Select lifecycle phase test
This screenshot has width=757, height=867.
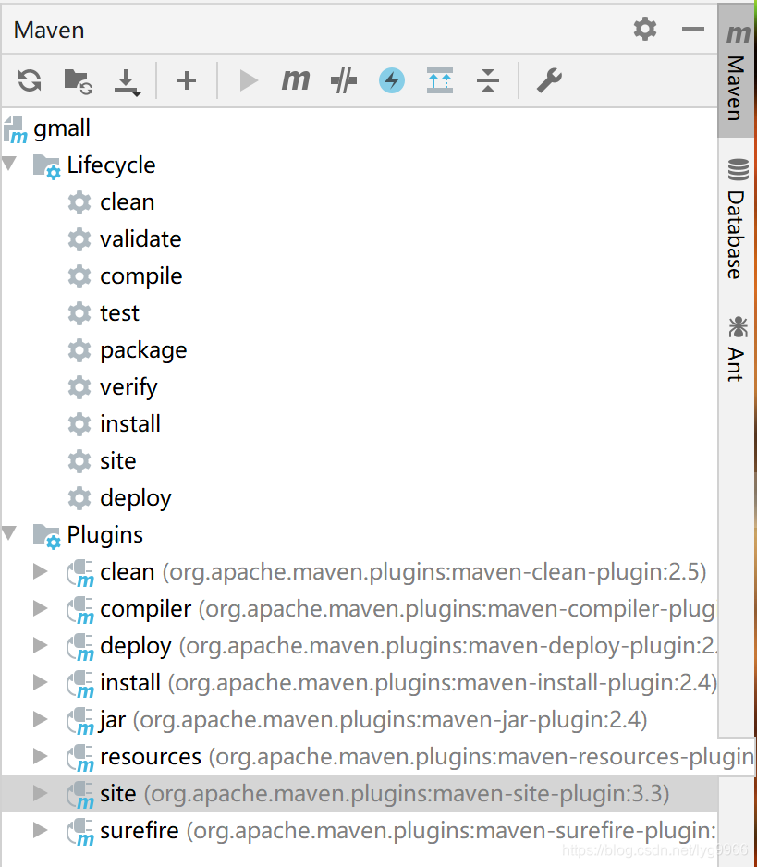pyautogui.click(x=119, y=313)
